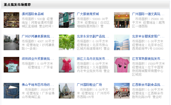This screenshot has width=171, height=105.
Task: Click description text 北京市房山区城关街道南街村
Action: (92, 47)
